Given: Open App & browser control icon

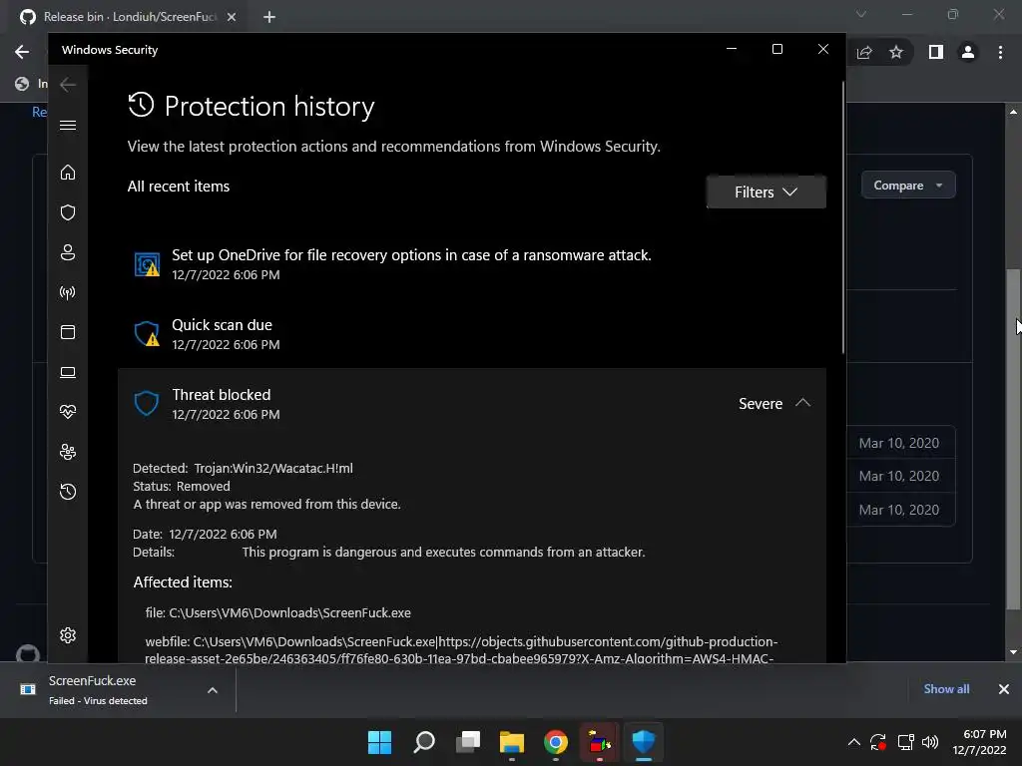Looking at the screenshot, I should pyautogui.click(x=68, y=332).
